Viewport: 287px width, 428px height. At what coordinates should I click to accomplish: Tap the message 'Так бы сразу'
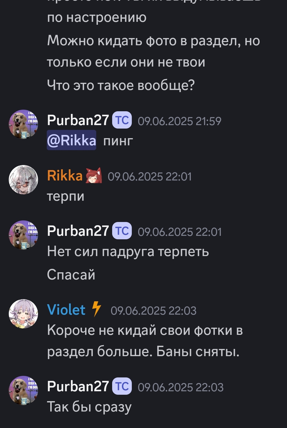89,407
